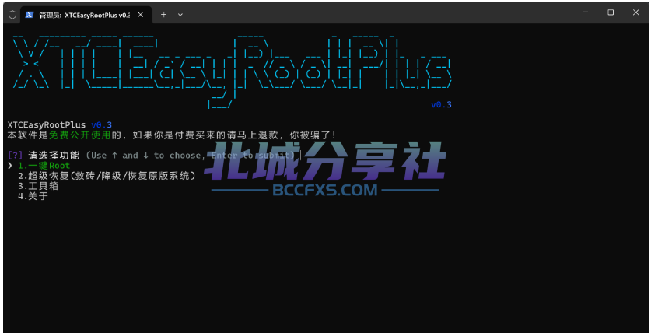651x333 pixels.
Task: Close the XTCEasyRootPlus tab
Action: tap(141, 15)
